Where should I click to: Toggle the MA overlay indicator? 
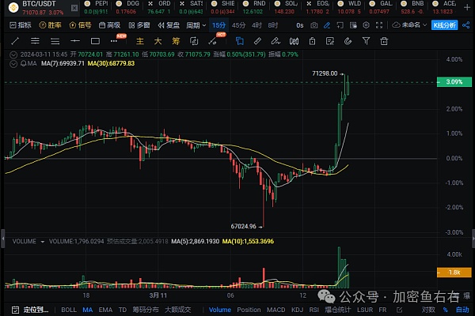88,310
